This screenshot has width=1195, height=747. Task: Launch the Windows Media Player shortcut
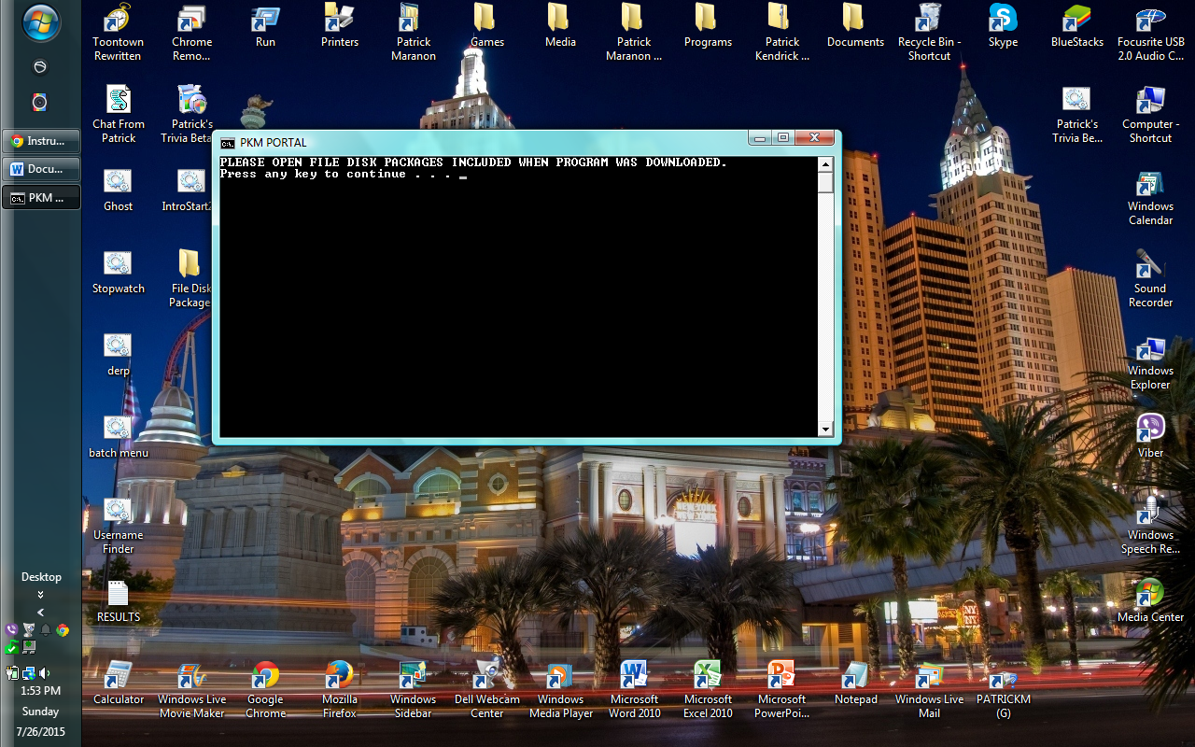[560, 689]
